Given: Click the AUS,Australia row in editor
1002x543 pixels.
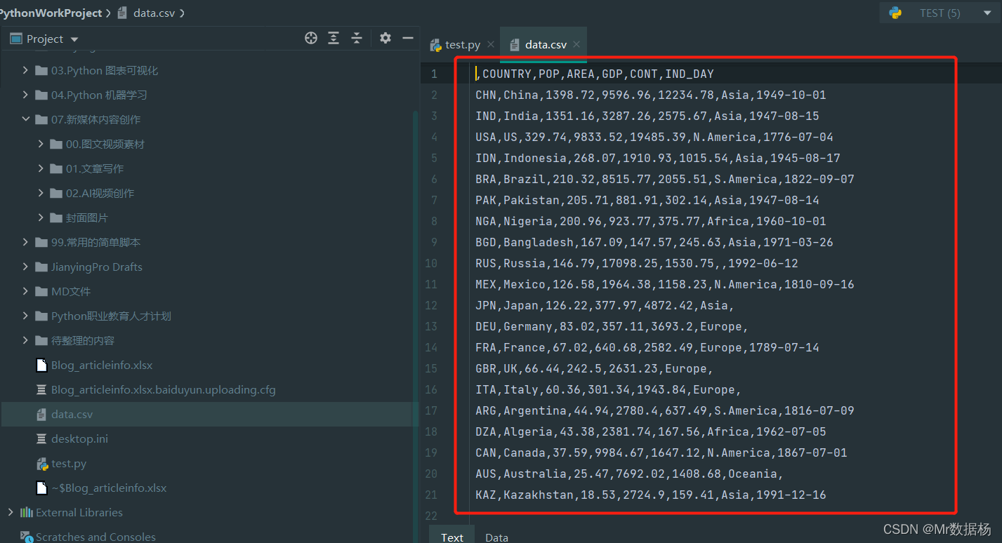Looking at the screenshot, I should click(629, 474).
